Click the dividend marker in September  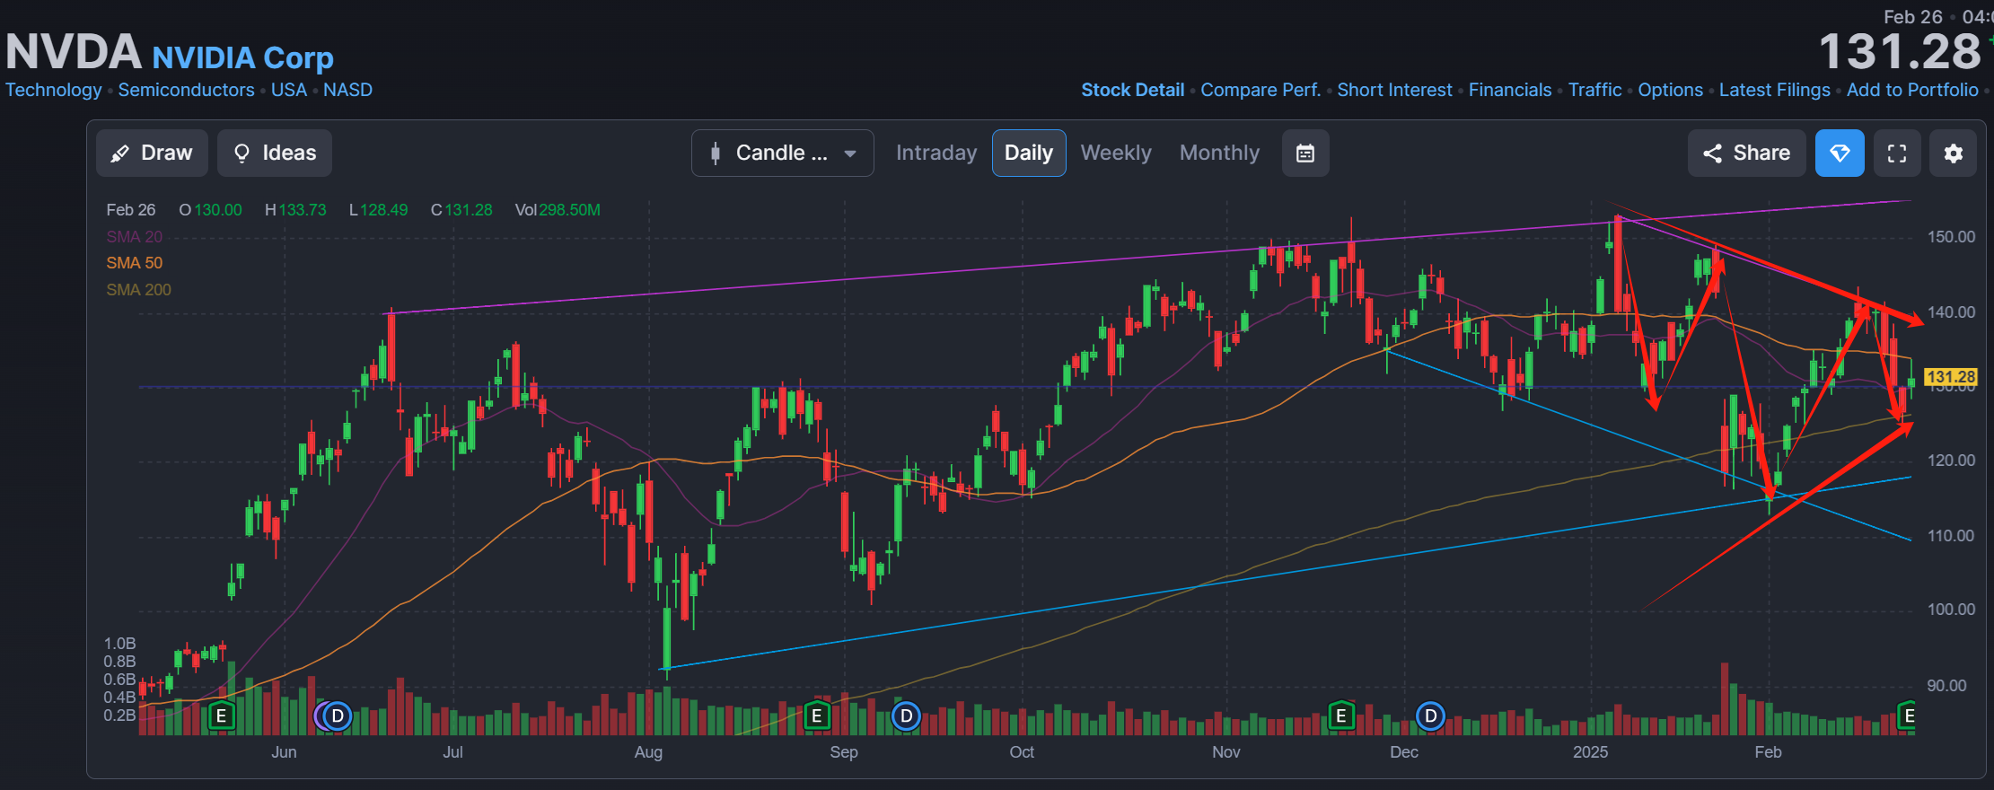coord(906,716)
